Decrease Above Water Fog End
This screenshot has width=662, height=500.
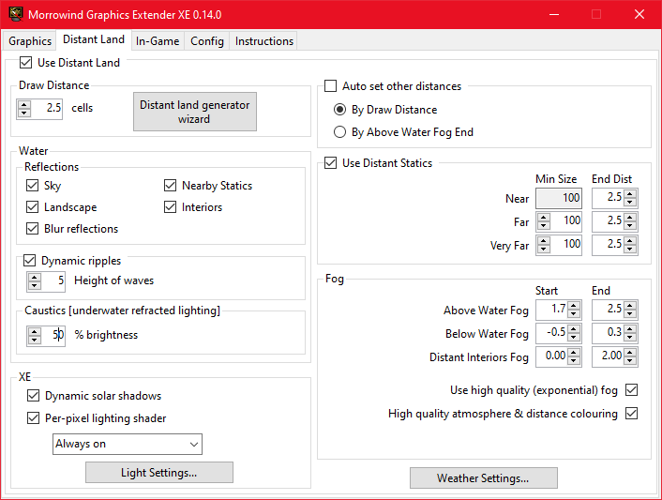coord(630,314)
